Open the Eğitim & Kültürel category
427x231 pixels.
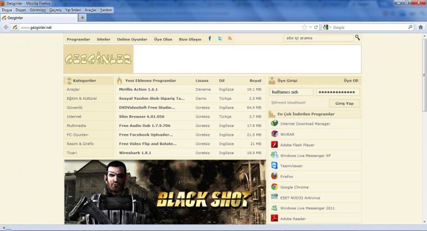[x=82, y=98]
